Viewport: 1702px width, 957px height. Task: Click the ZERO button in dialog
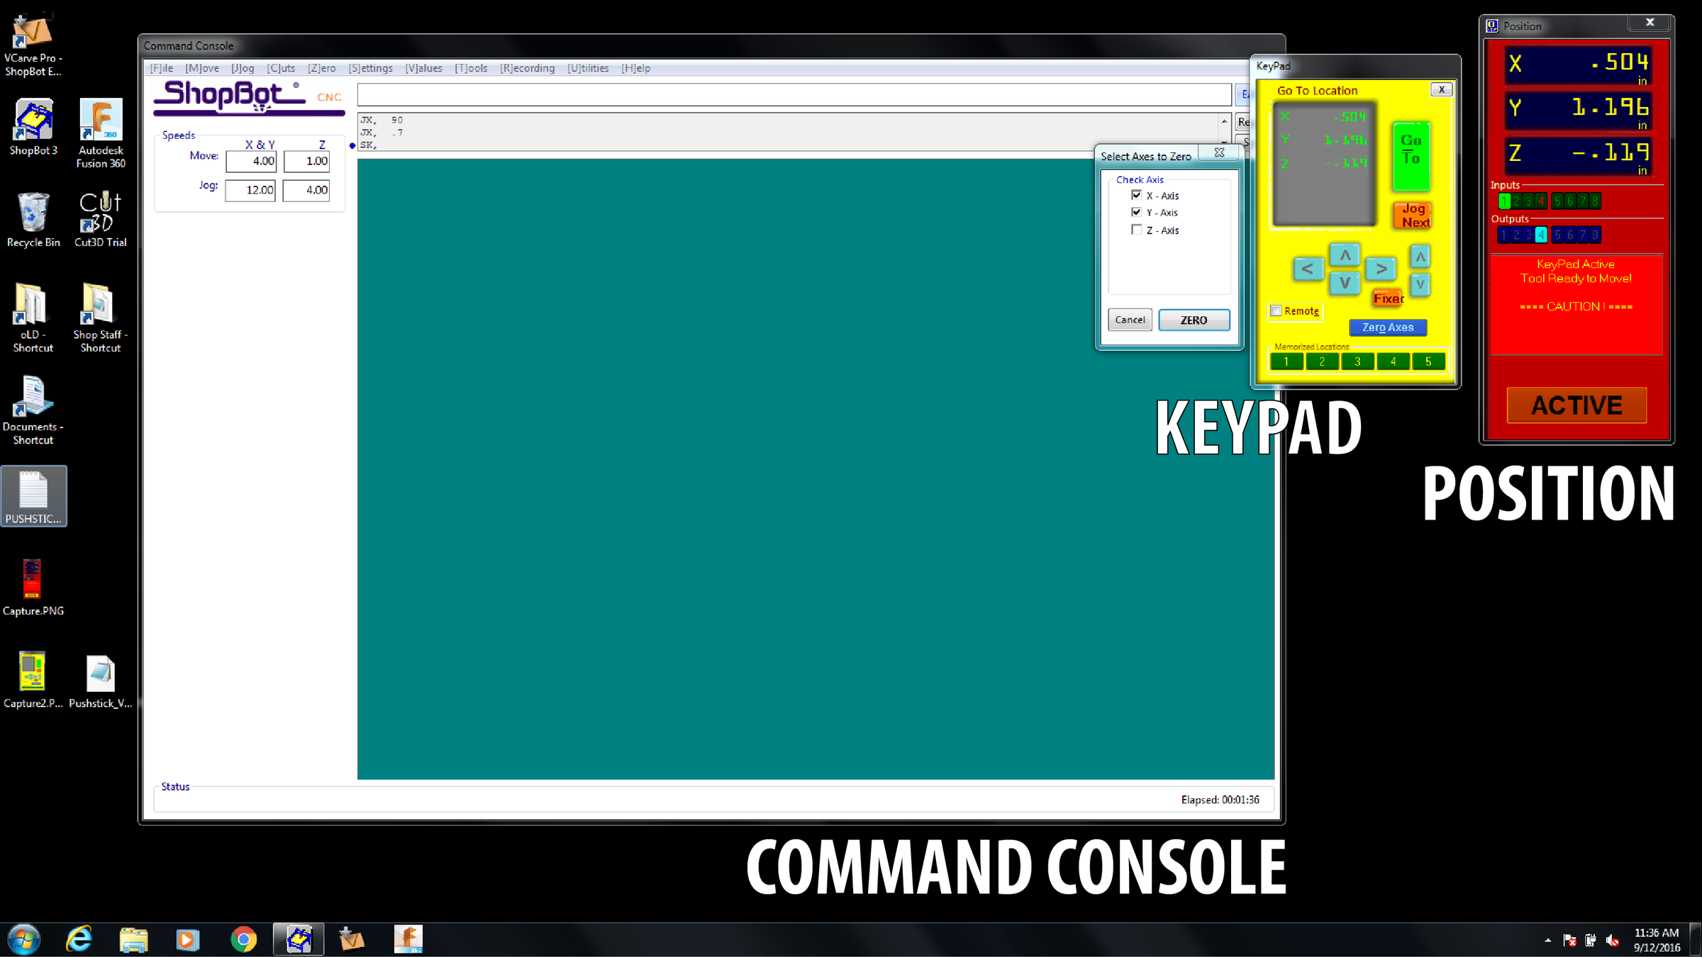click(x=1194, y=320)
